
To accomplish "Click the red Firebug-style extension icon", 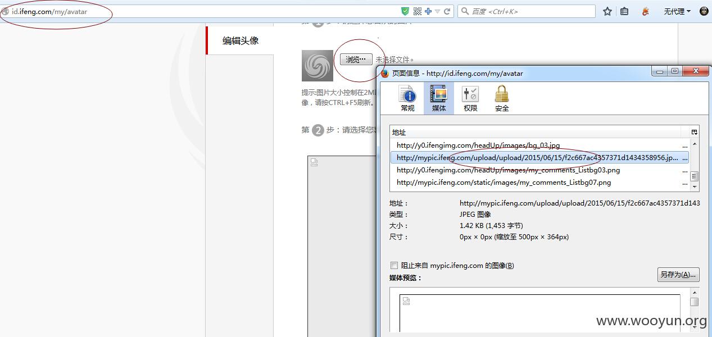I will (x=646, y=11).
